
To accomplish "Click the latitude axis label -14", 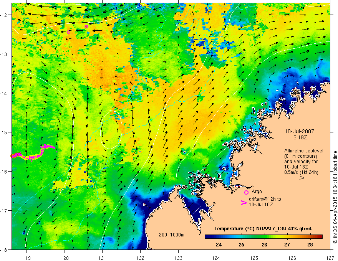I will pyautogui.click(x=4, y=93).
